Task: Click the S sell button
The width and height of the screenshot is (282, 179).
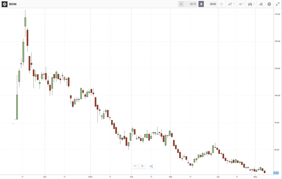Action: click(x=181, y=4)
